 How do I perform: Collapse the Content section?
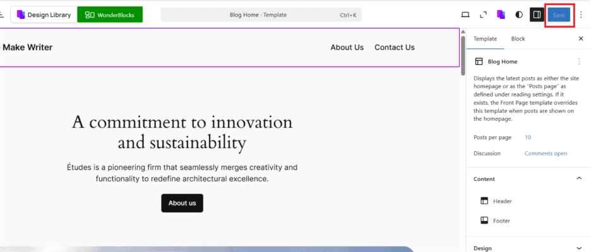coord(579,179)
